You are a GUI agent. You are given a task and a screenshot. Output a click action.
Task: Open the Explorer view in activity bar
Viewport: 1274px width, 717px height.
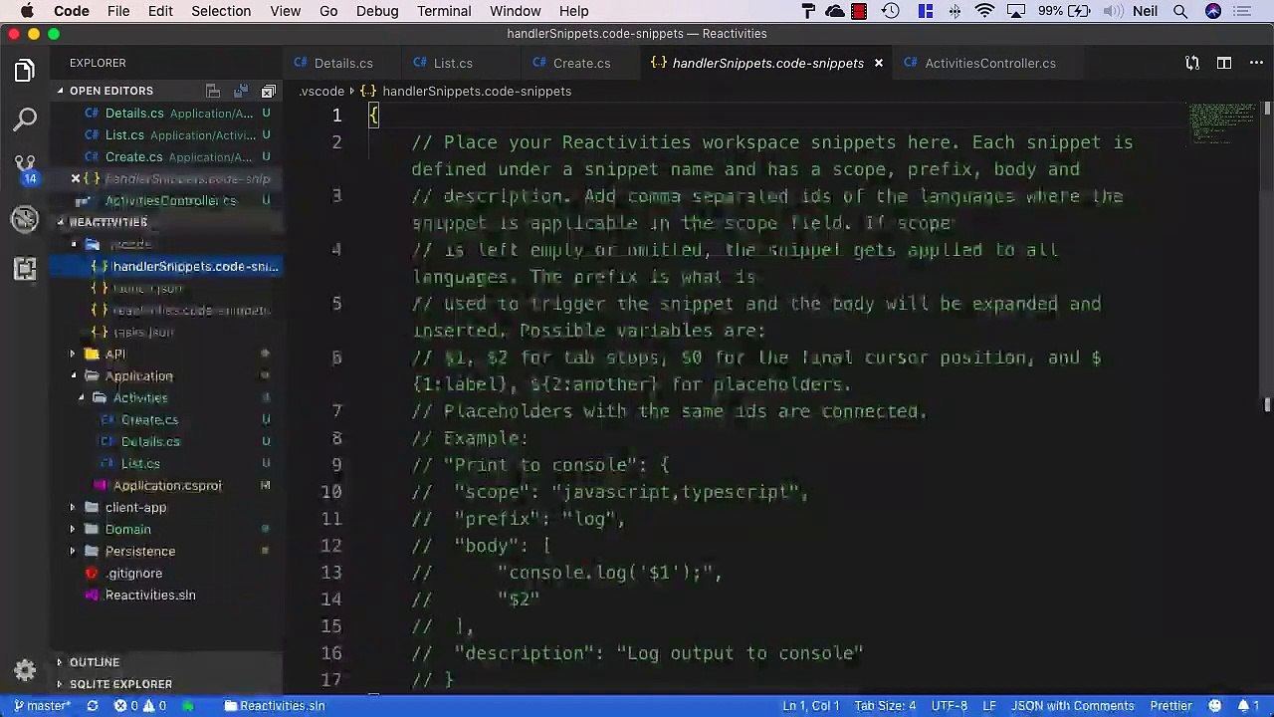pyautogui.click(x=25, y=71)
